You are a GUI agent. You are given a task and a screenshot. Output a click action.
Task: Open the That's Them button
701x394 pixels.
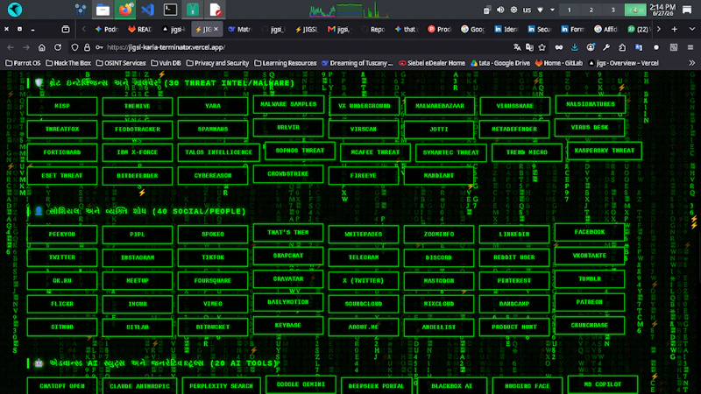[288, 232]
